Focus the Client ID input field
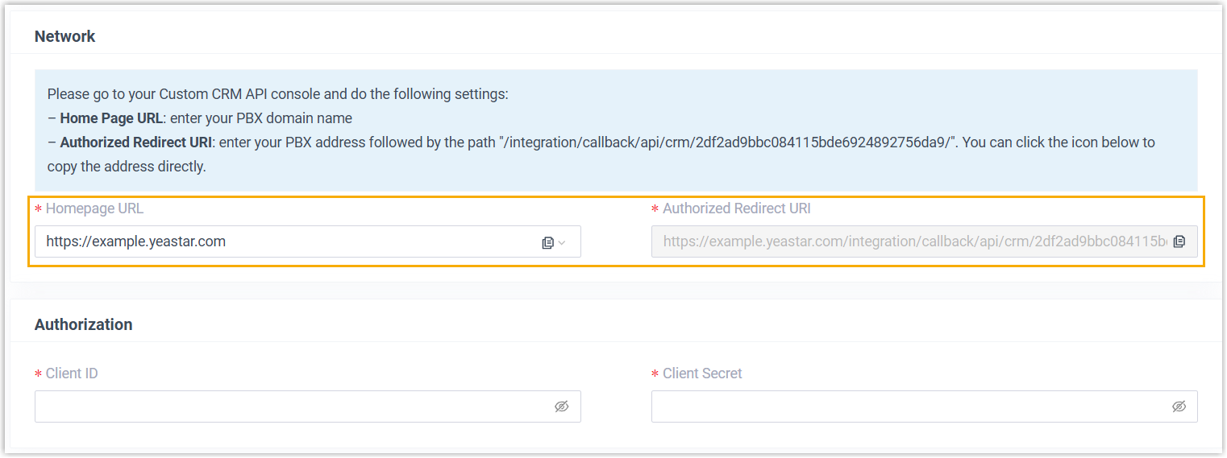The image size is (1227, 458). tap(290, 406)
